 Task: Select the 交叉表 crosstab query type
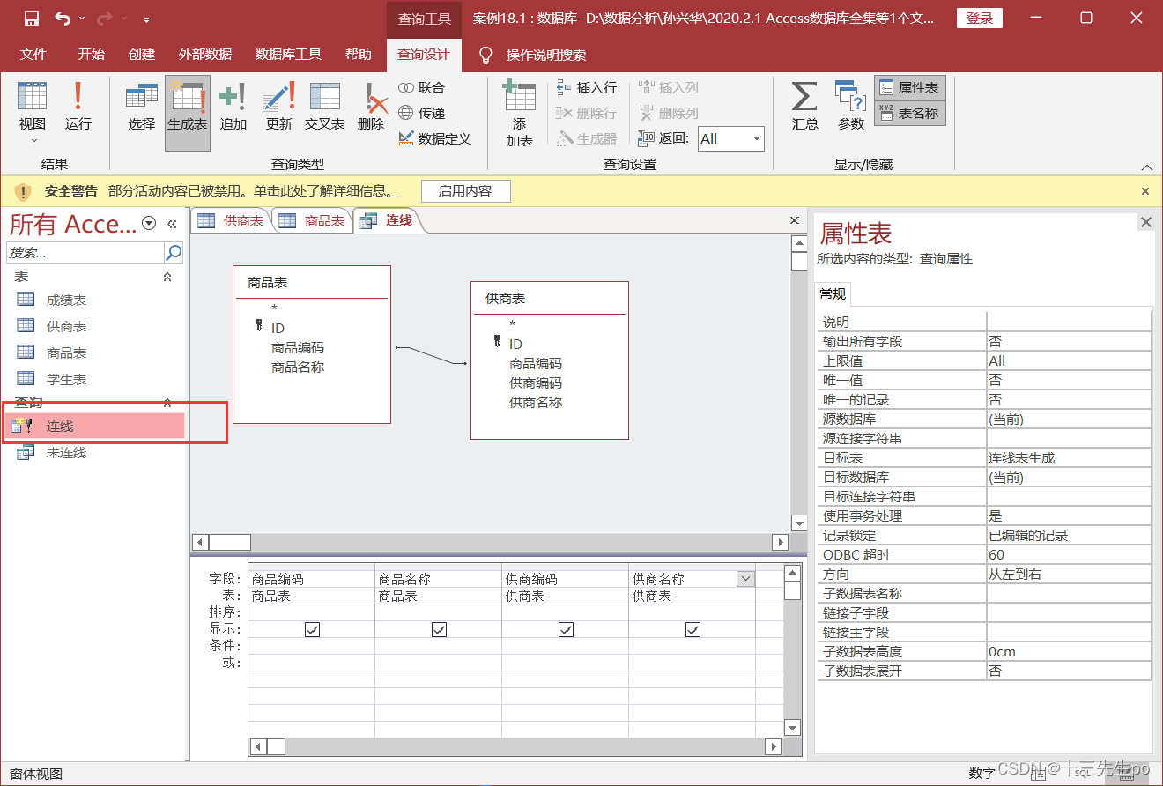(x=324, y=108)
